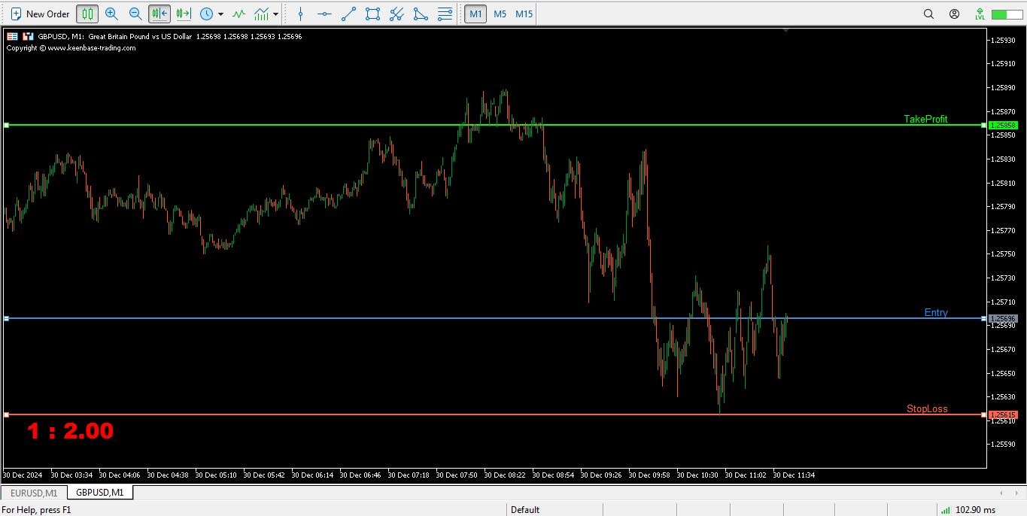The width and height of the screenshot is (1027, 516).
Task: Switch to the M1 timeframe
Action: (476, 14)
